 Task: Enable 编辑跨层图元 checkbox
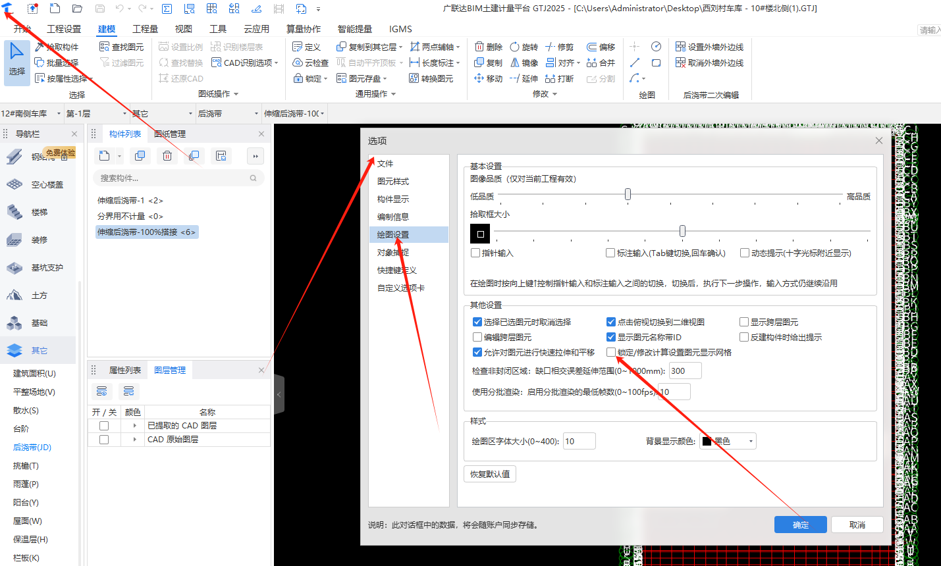[x=477, y=337]
